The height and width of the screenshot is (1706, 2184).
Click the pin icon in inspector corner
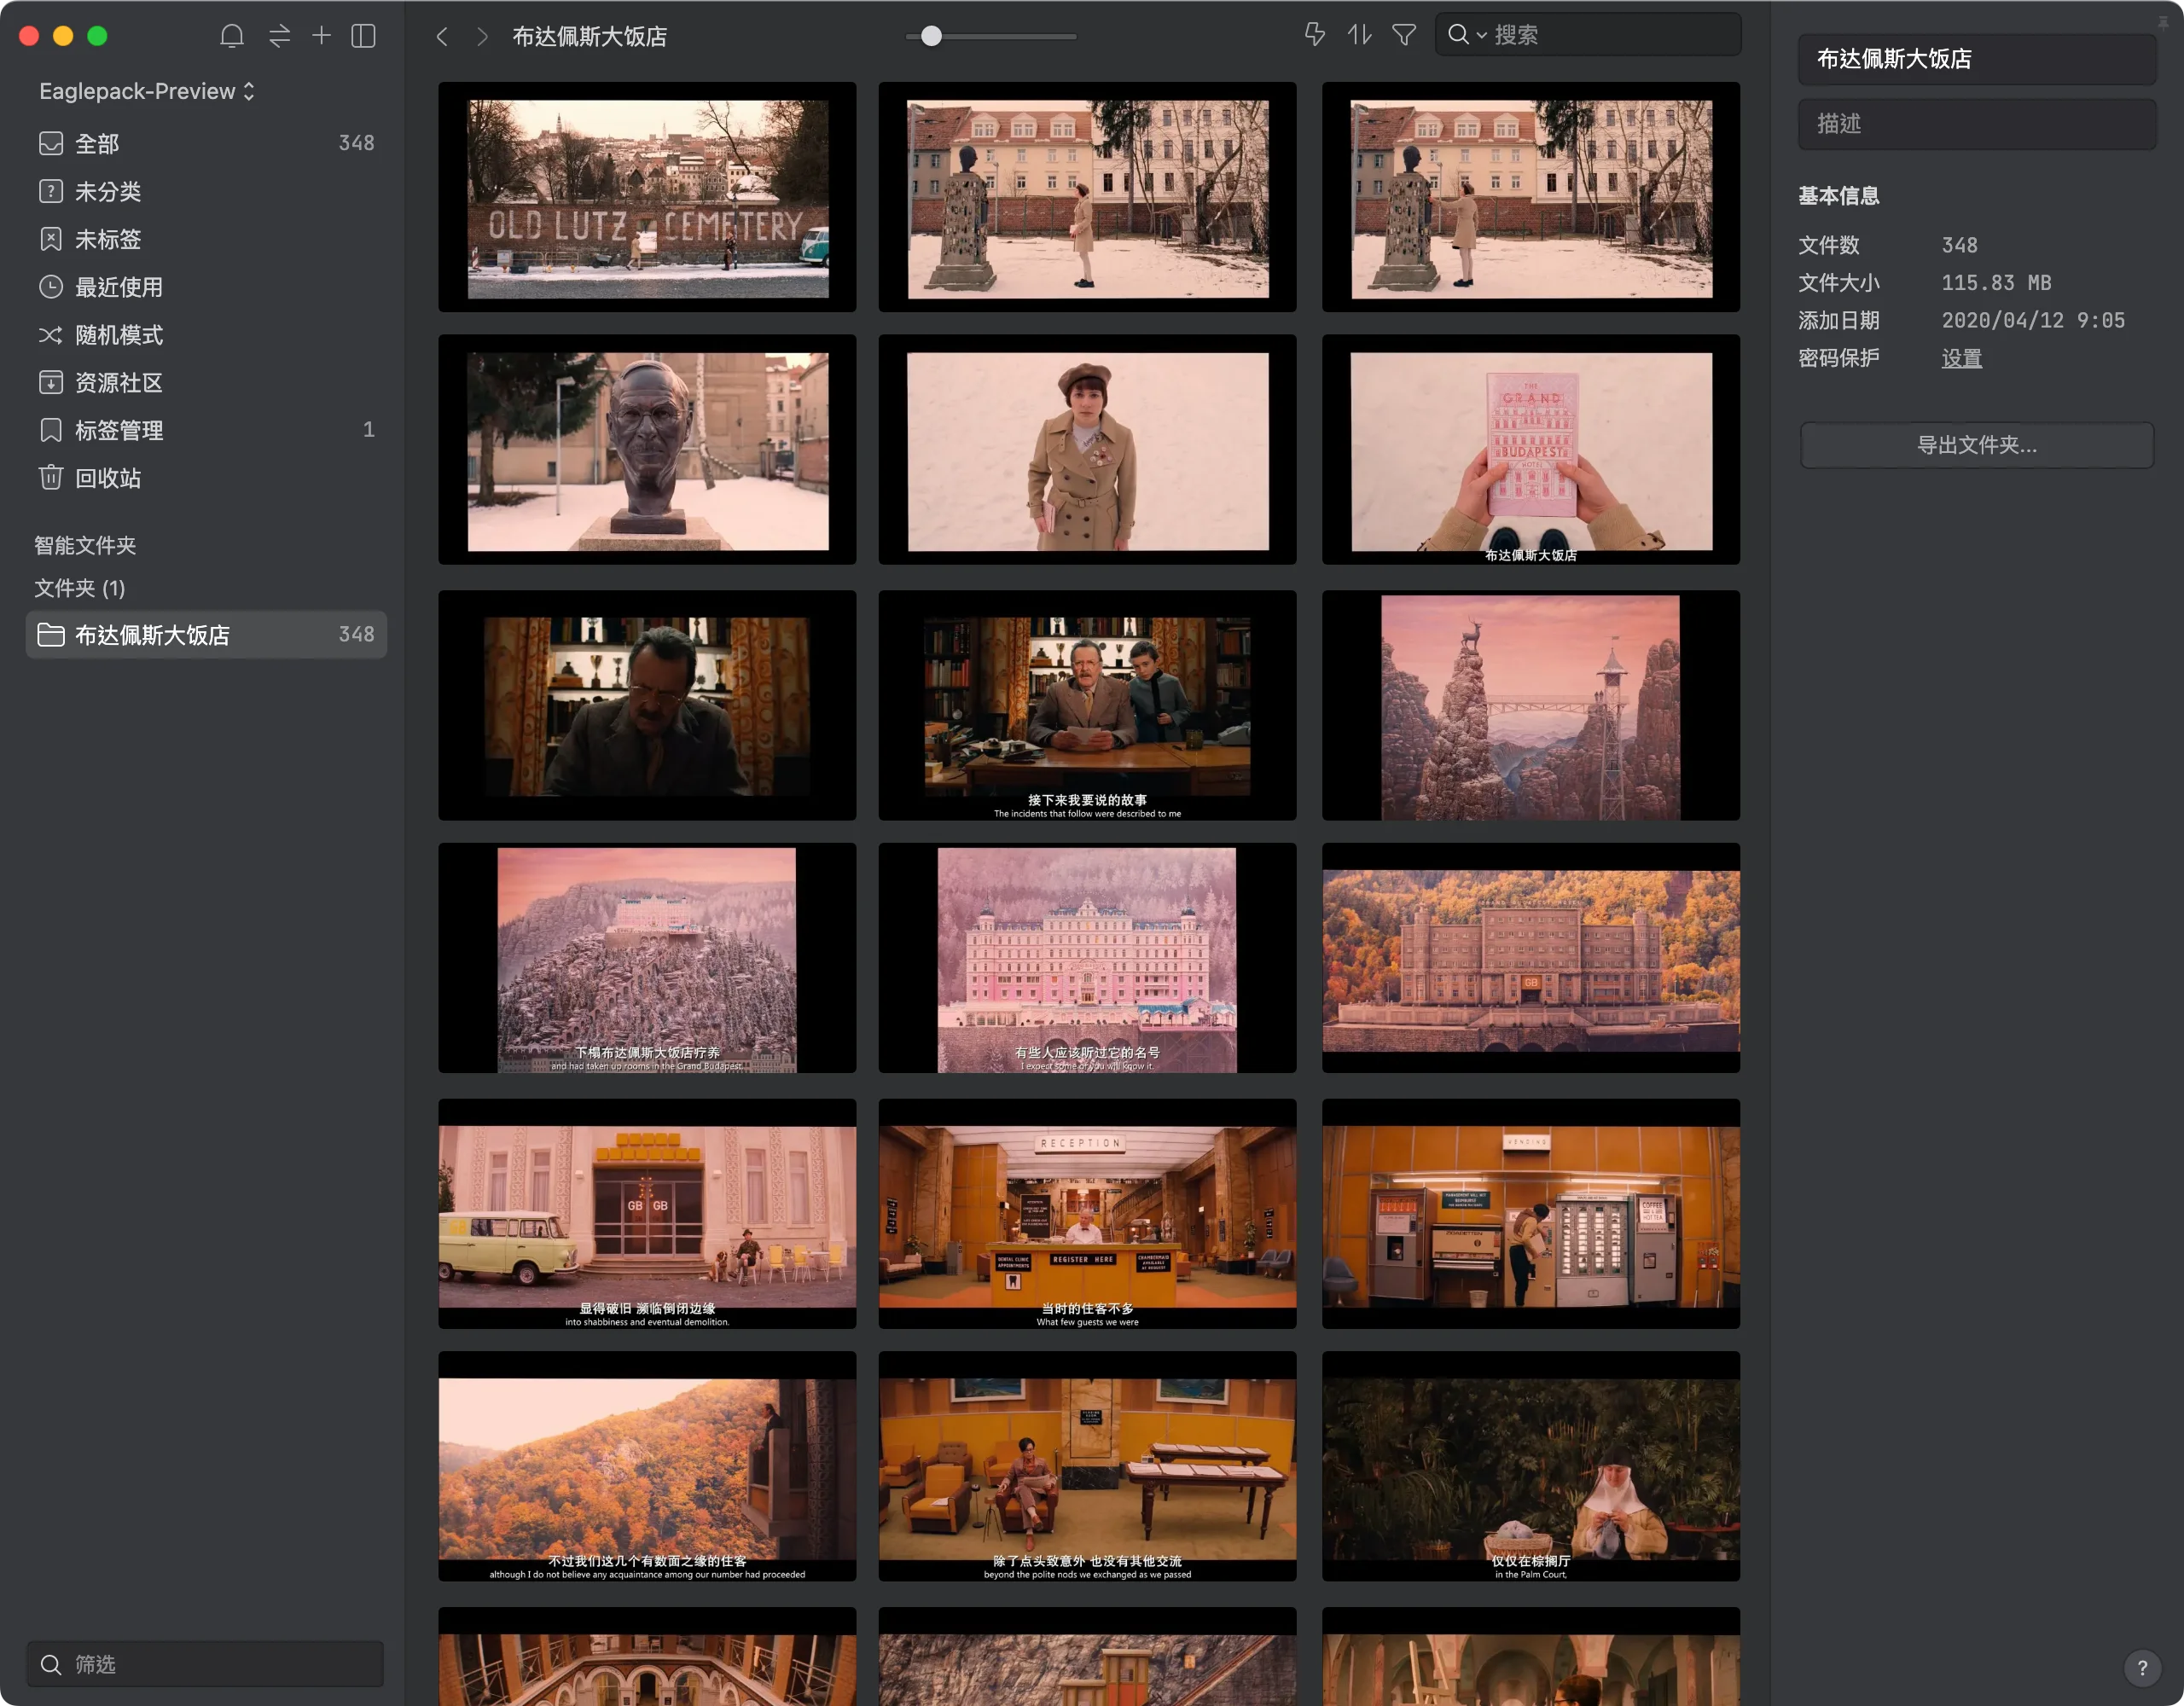[x=2164, y=21]
